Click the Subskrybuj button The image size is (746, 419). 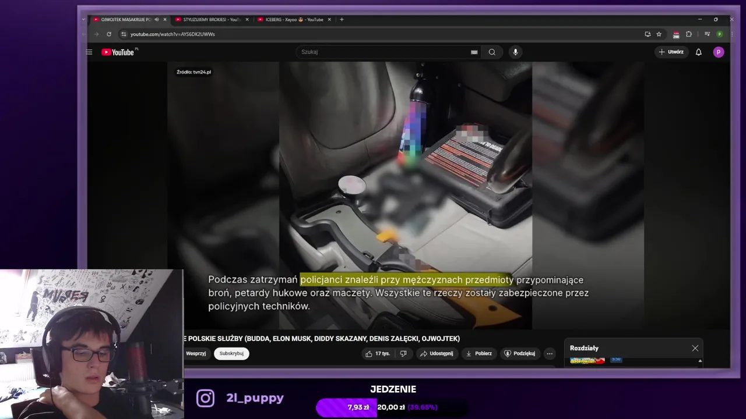(x=231, y=353)
